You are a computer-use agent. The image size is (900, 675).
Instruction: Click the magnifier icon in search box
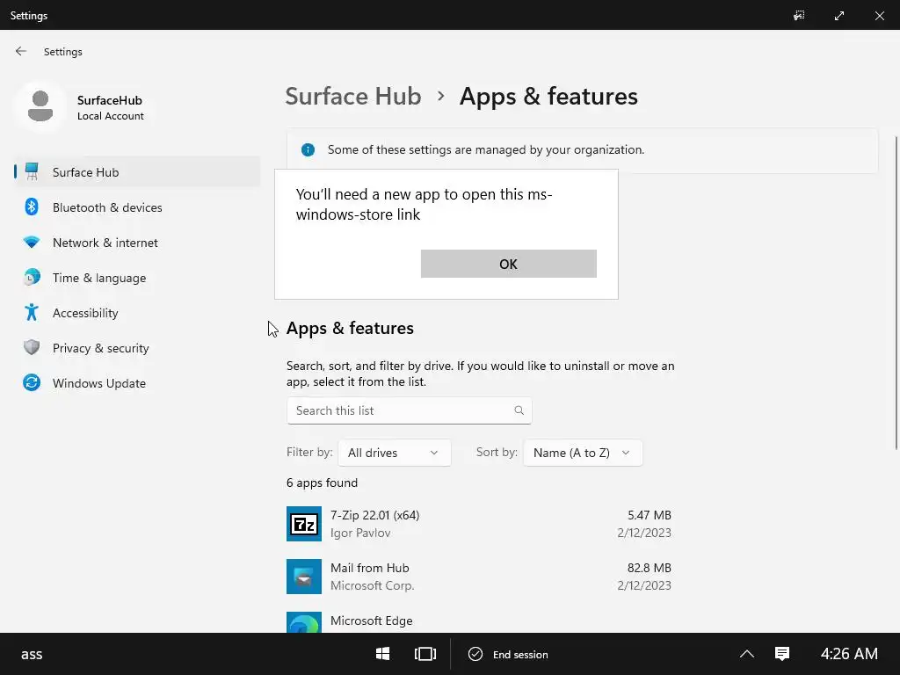519,410
